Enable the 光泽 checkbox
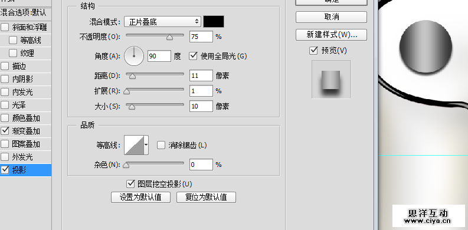 [x=5, y=105]
